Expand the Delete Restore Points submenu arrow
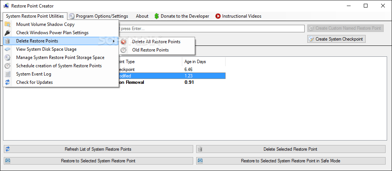This screenshot has height=171, width=392. click(114, 41)
